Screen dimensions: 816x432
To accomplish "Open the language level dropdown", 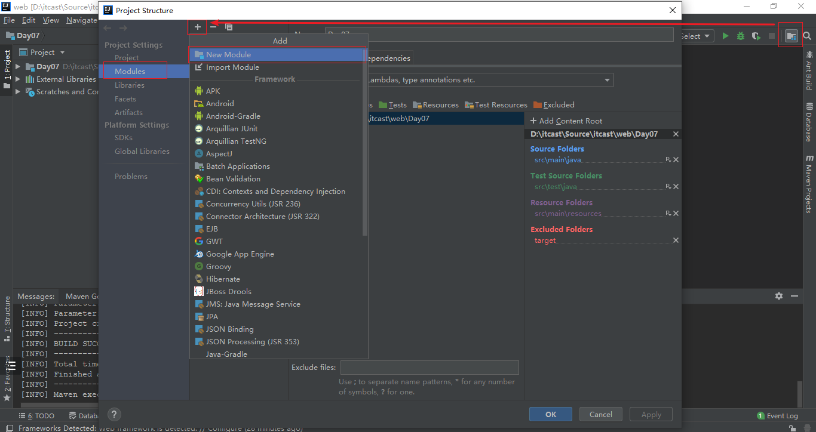I will click(608, 80).
